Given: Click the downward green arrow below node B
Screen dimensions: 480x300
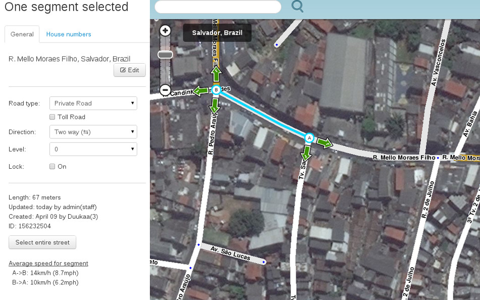Looking at the screenshot, I should [x=215, y=106].
